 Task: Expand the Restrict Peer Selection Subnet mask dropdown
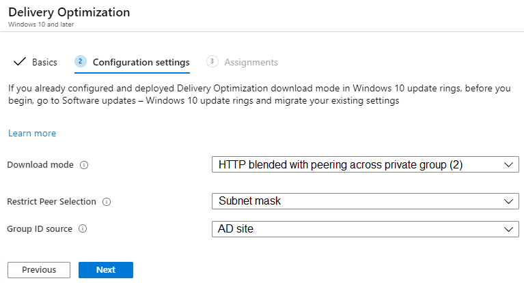[x=365, y=202]
